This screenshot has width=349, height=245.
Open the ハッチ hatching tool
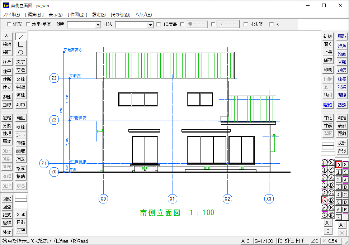click(7, 61)
